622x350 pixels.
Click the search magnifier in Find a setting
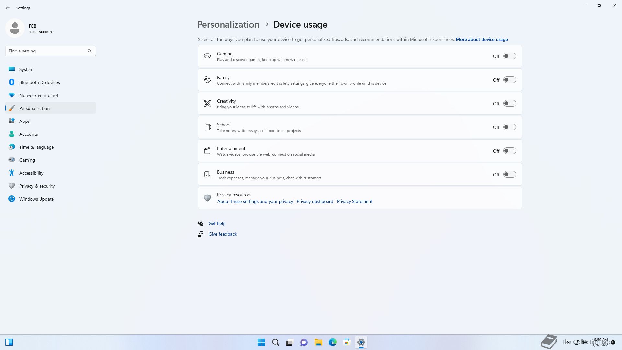[90, 51]
